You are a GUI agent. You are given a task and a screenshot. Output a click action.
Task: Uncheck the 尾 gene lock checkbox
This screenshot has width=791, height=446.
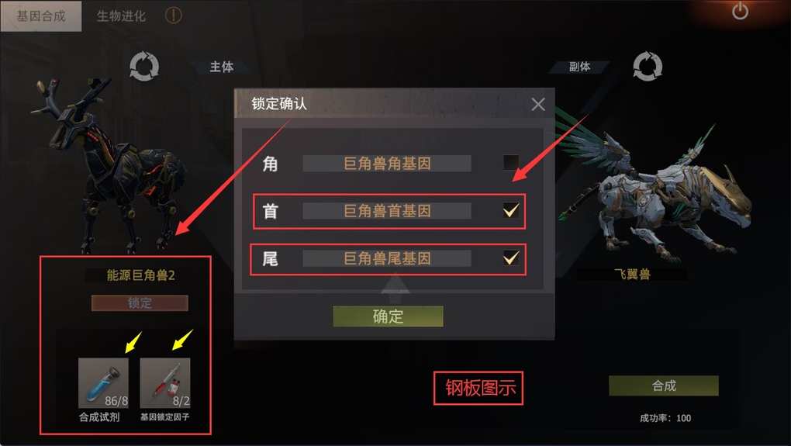coord(511,258)
